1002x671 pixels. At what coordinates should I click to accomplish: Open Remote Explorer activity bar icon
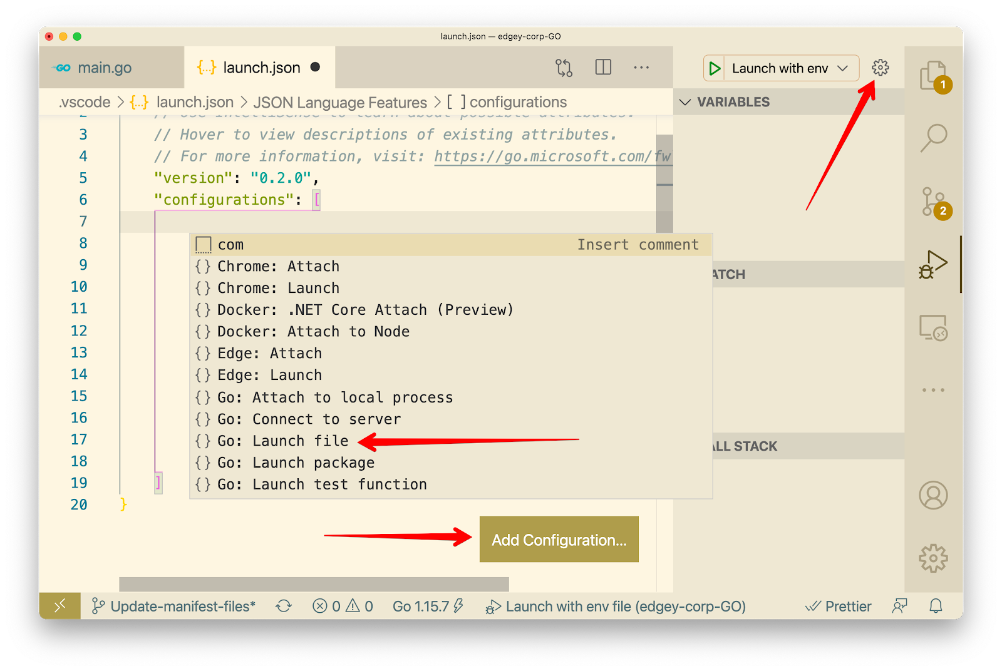[933, 327]
